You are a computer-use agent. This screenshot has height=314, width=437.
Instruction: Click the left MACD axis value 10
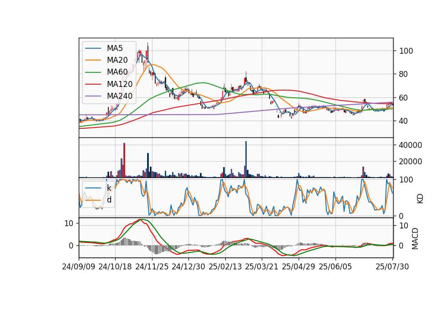point(69,223)
